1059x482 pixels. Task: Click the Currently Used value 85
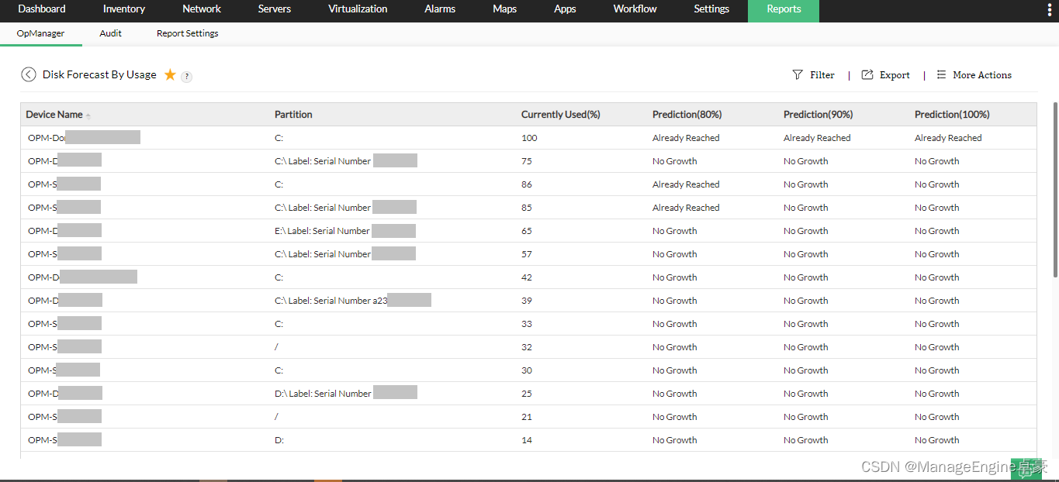point(527,208)
